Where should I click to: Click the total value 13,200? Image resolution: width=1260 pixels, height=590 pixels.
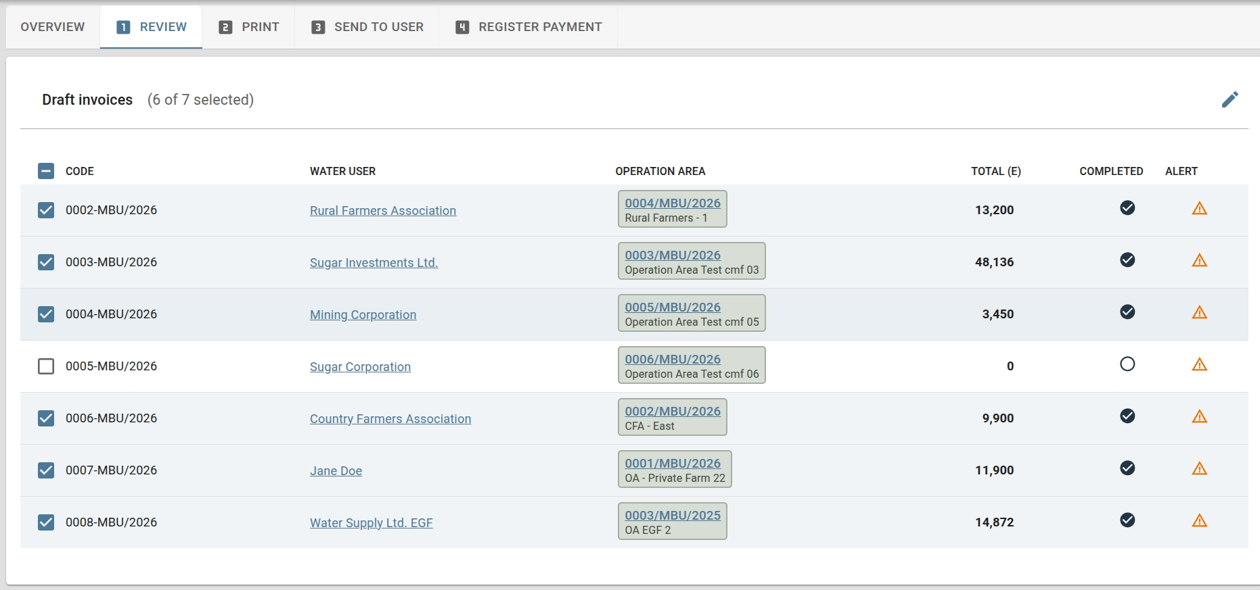(x=994, y=210)
